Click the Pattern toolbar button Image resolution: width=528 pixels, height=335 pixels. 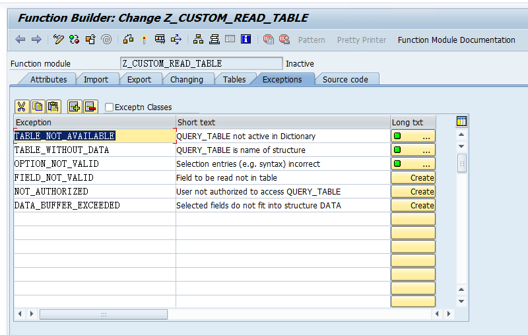(x=312, y=40)
